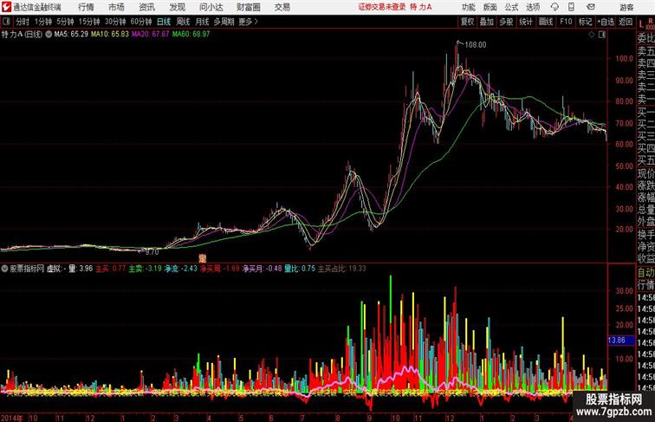This screenshot has width=655, height=422.
Task: Add stock via +自选 button
Action: (x=606, y=22)
